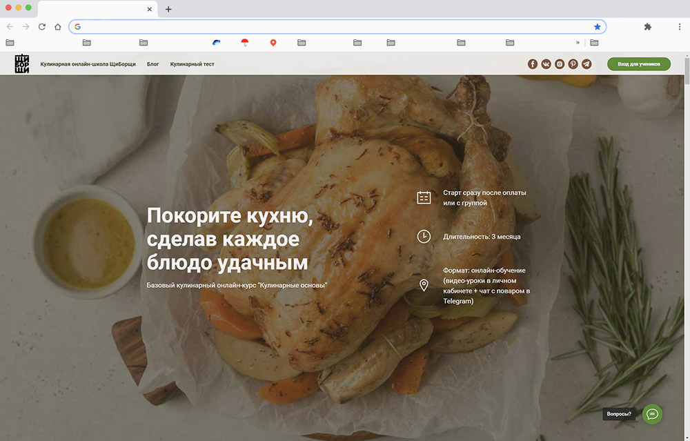This screenshot has width=690, height=441.
Task: Open the browser home page
Action: [x=58, y=27]
